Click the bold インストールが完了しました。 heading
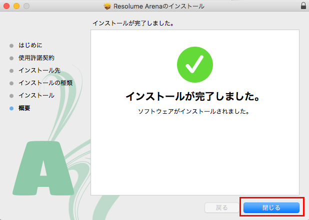Screen dimensions: 309x220 [192, 96]
